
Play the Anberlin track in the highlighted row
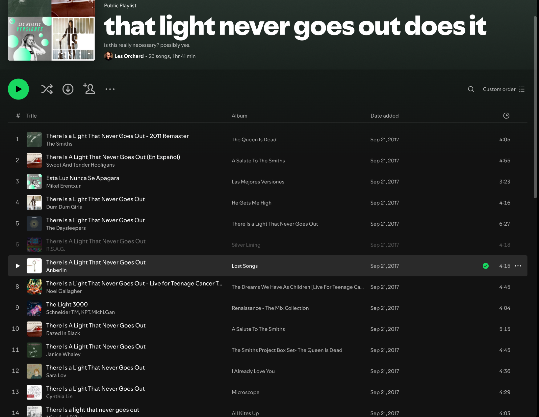point(18,266)
